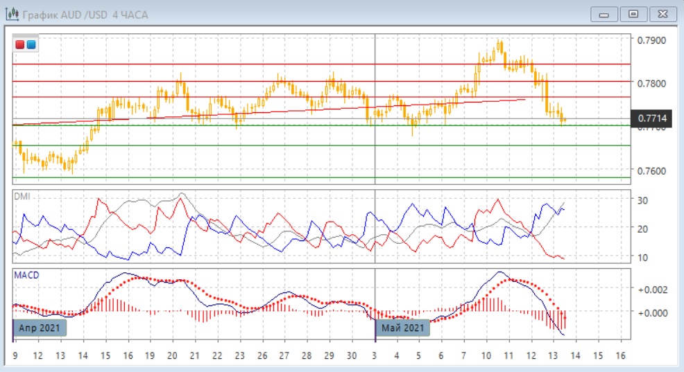Select the Май 2021 month marker
684x372 pixels.
pos(402,328)
